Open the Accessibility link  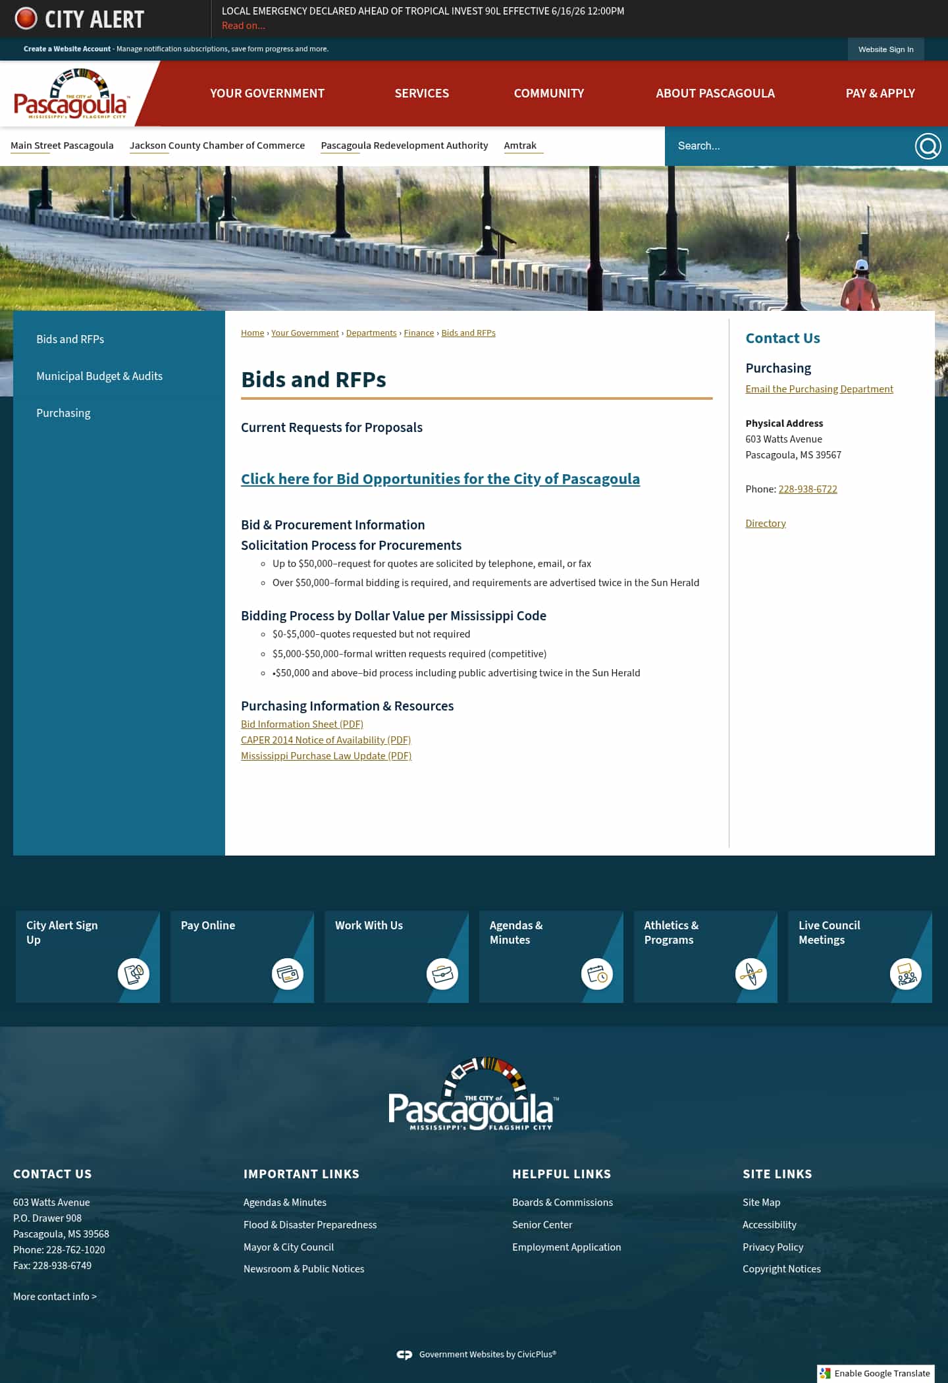770,1225
